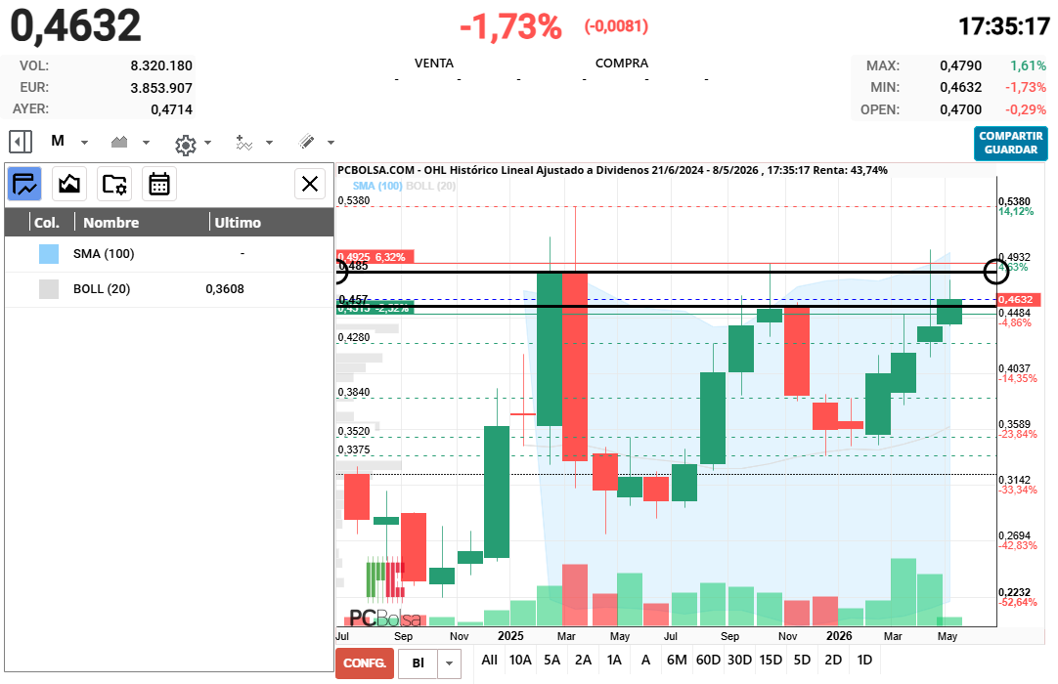Image resolution: width=1058 pixels, height=684 pixels.
Task: Click the BOLL value 0,3608
Action: (x=225, y=288)
